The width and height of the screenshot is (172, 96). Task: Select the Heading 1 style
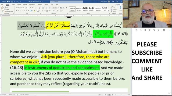(85, 9)
